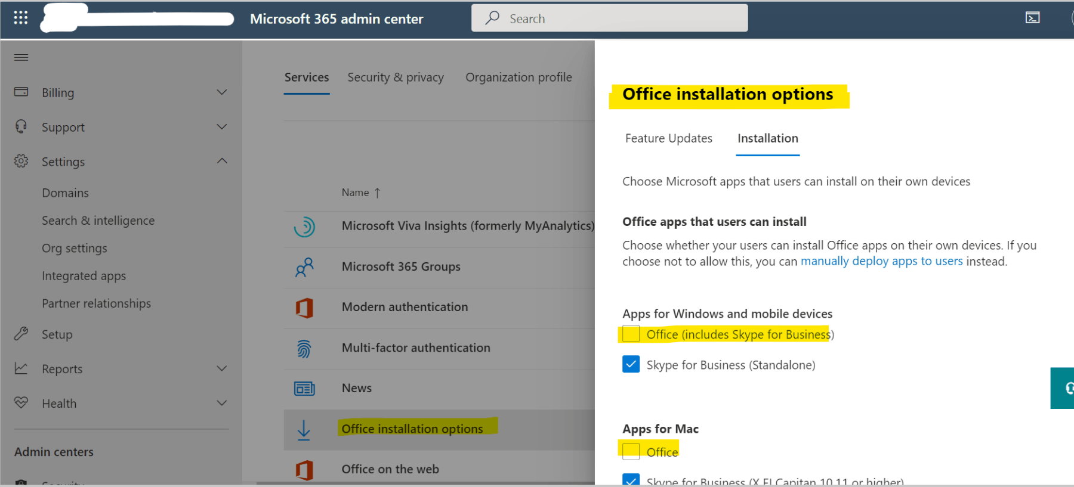Click the Health heart icon
Screen dimensions: 1074x487
[x=21, y=402]
